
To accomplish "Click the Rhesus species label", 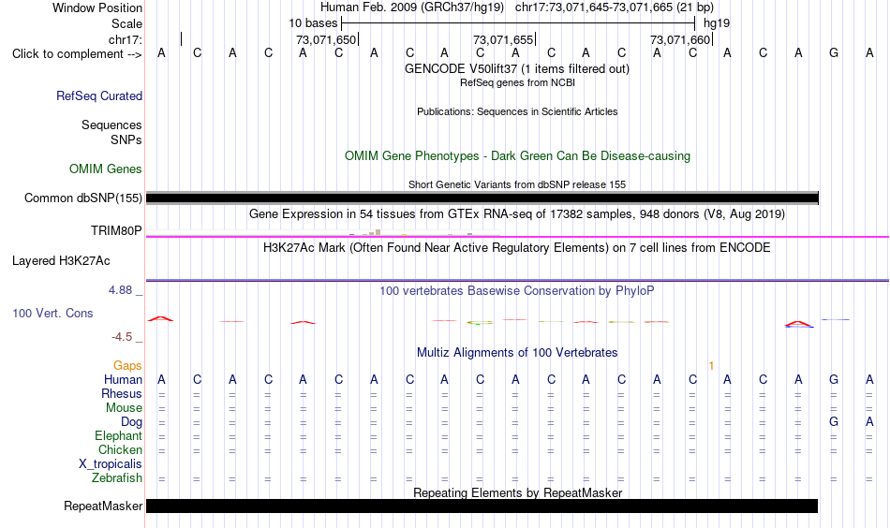I will [122, 393].
